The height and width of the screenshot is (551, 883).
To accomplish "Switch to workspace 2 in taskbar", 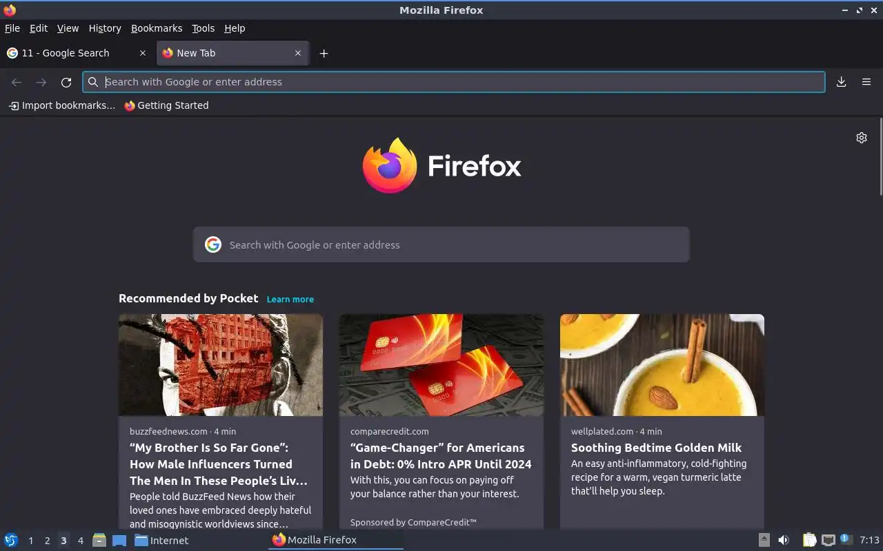I will pyautogui.click(x=47, y=541).
